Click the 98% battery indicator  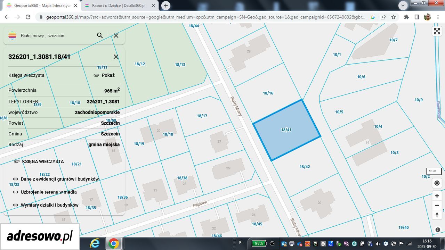[259, 243]
